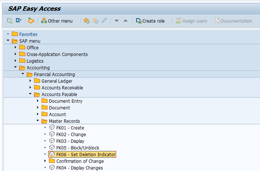Click the General Ledger folder icon
Viewport: 260px width, 171px height.
37,80
